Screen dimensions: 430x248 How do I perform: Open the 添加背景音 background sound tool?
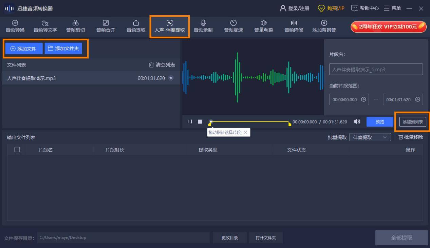324,26
